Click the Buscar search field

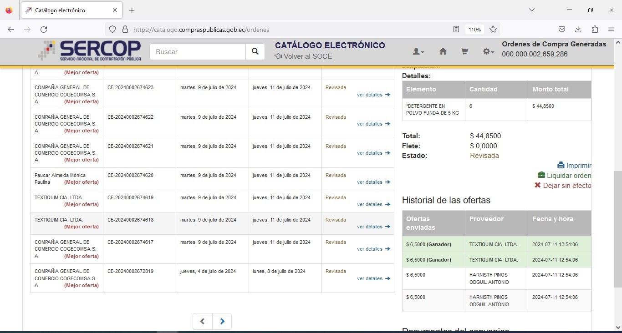198,52
